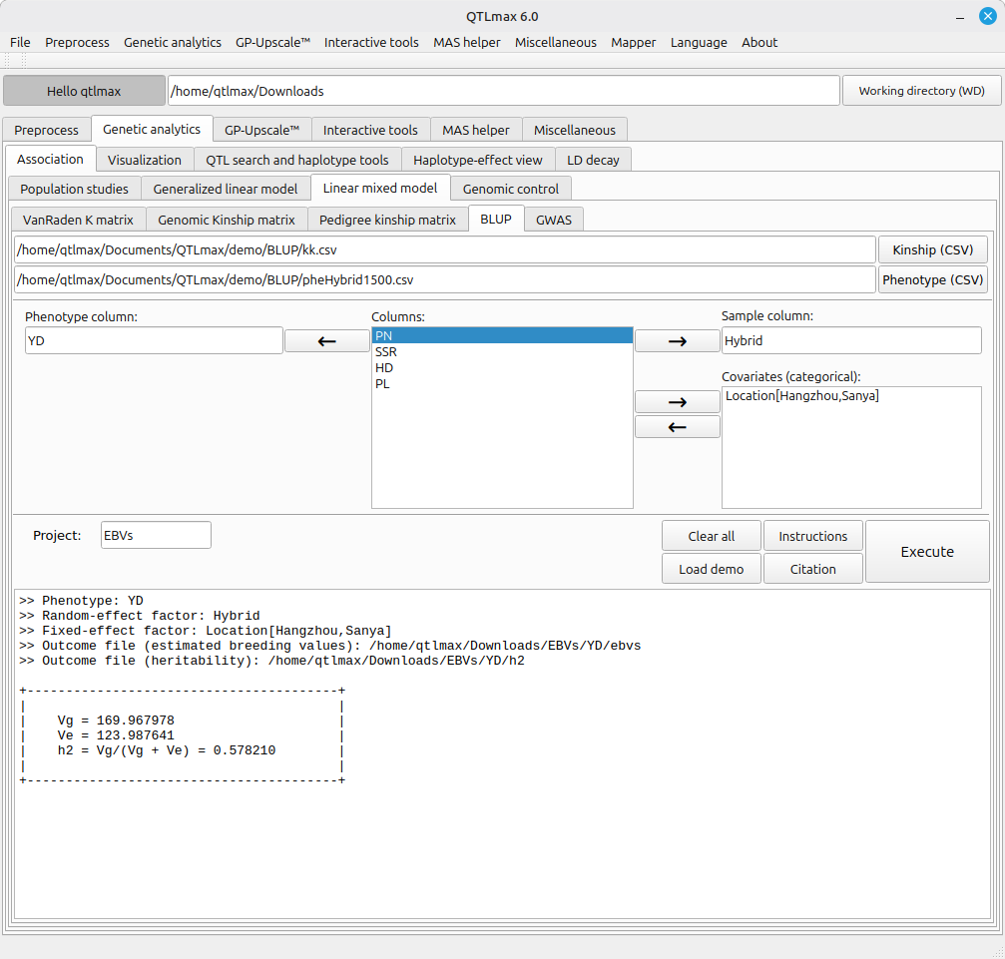This screenshot has height=959, width=1005.
Task: Click the Kinship (CSV) button
Action: click(932, 249)
